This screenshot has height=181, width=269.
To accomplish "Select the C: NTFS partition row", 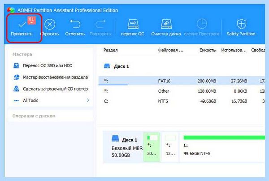I will tap(182, 101).
